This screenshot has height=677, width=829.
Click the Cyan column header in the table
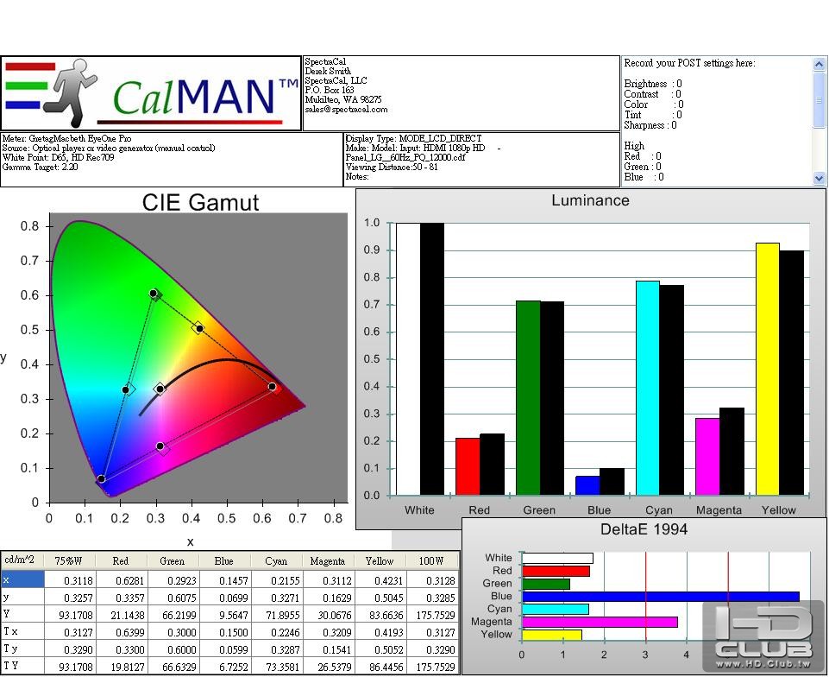click(x=276, y=560)
